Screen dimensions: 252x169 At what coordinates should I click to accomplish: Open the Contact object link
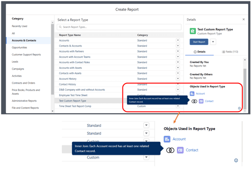click(x=209, y=101)
